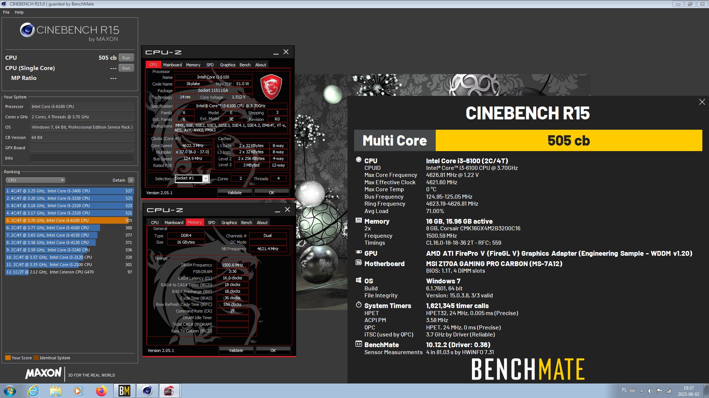Viewport: 709px width, 398px height.
Task: Click the MSI dragon logo in CPU-Z
Action: point(271,87)
